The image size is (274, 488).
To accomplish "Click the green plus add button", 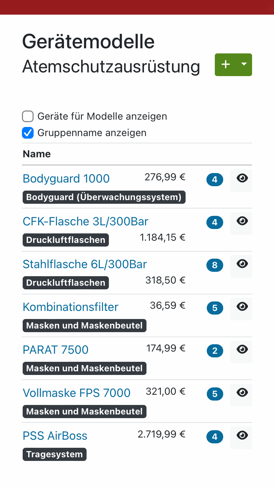I will 226,65.
